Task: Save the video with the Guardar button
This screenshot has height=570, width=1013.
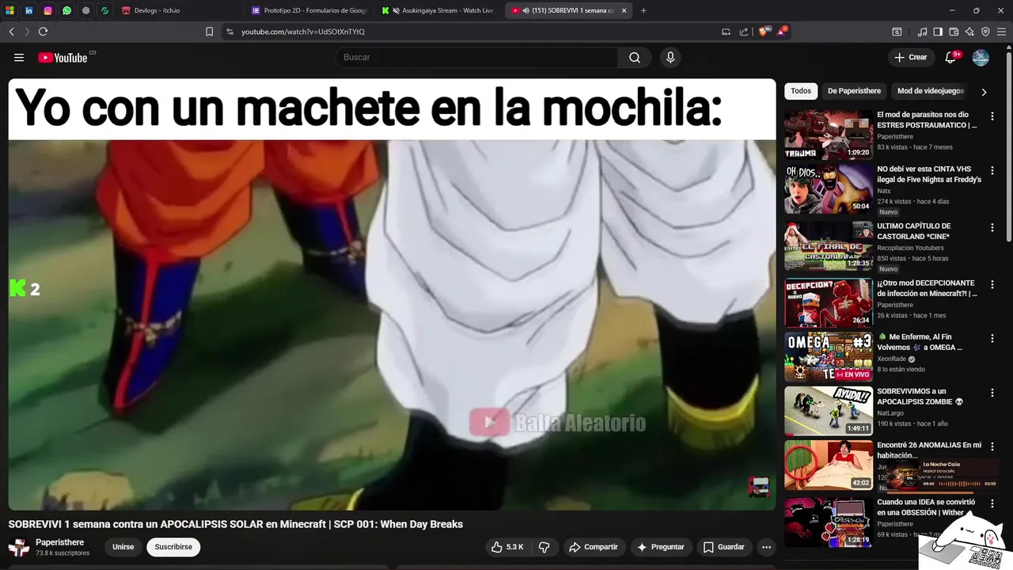Action: coord(724,547)
